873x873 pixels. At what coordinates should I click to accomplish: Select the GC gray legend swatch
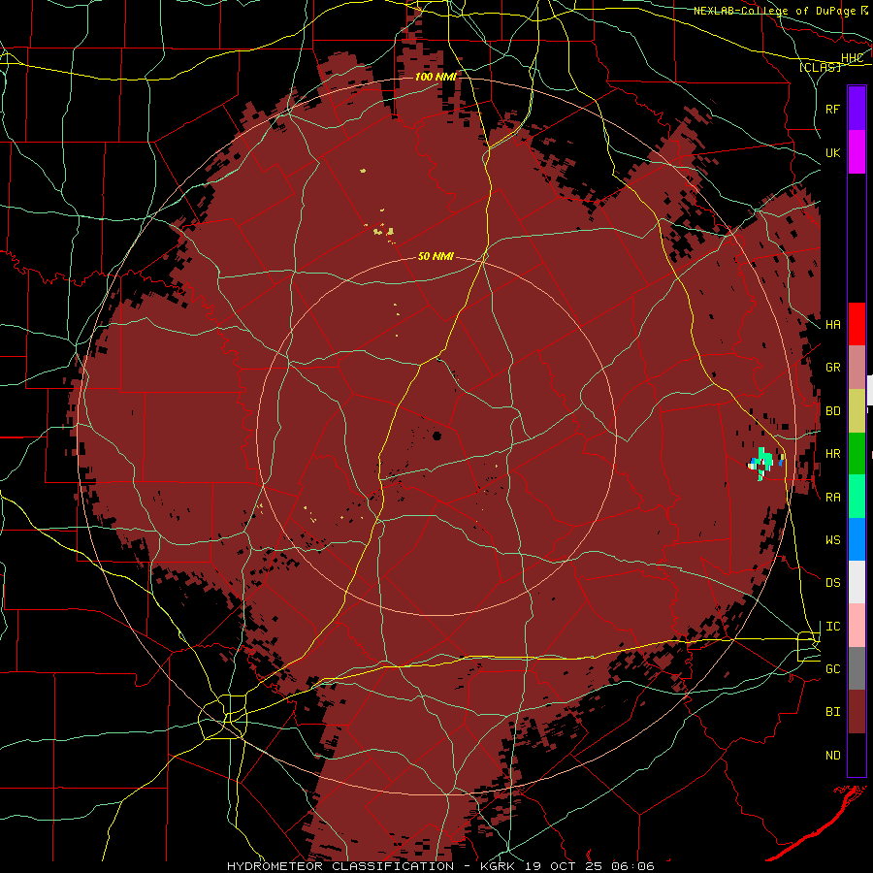tap(857, 668)
